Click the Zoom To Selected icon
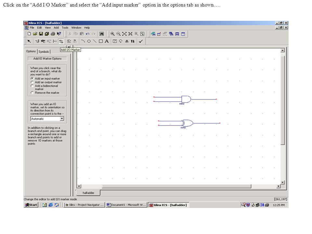The height and width of the screenshot is (234, 312). pos(130,34)
